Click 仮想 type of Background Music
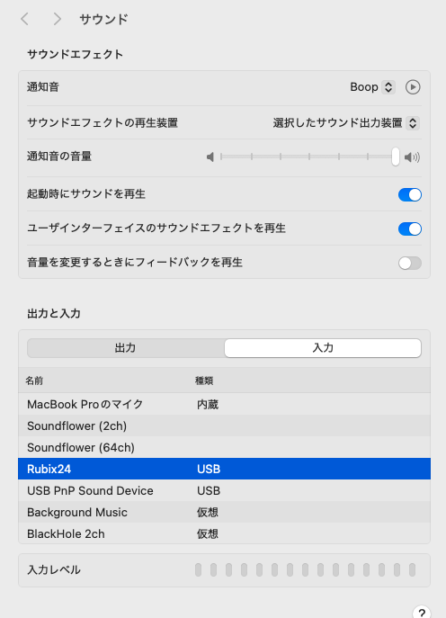 click(x=208, y=513)
